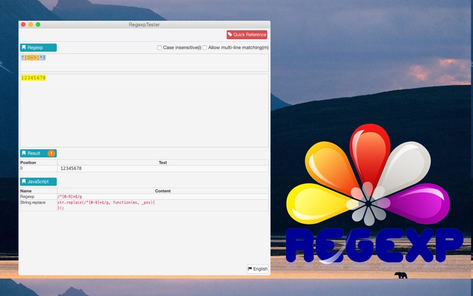The image size is (473, 296).
Task: Click the Result section label
Action: (38, 153)
